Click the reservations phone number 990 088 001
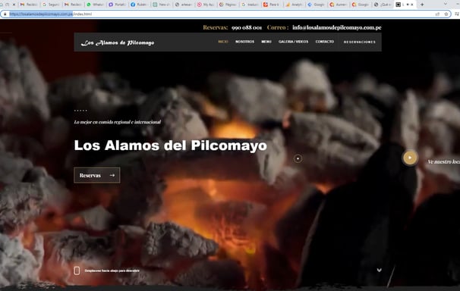The image size is (460, 291). tap(247, 27)
